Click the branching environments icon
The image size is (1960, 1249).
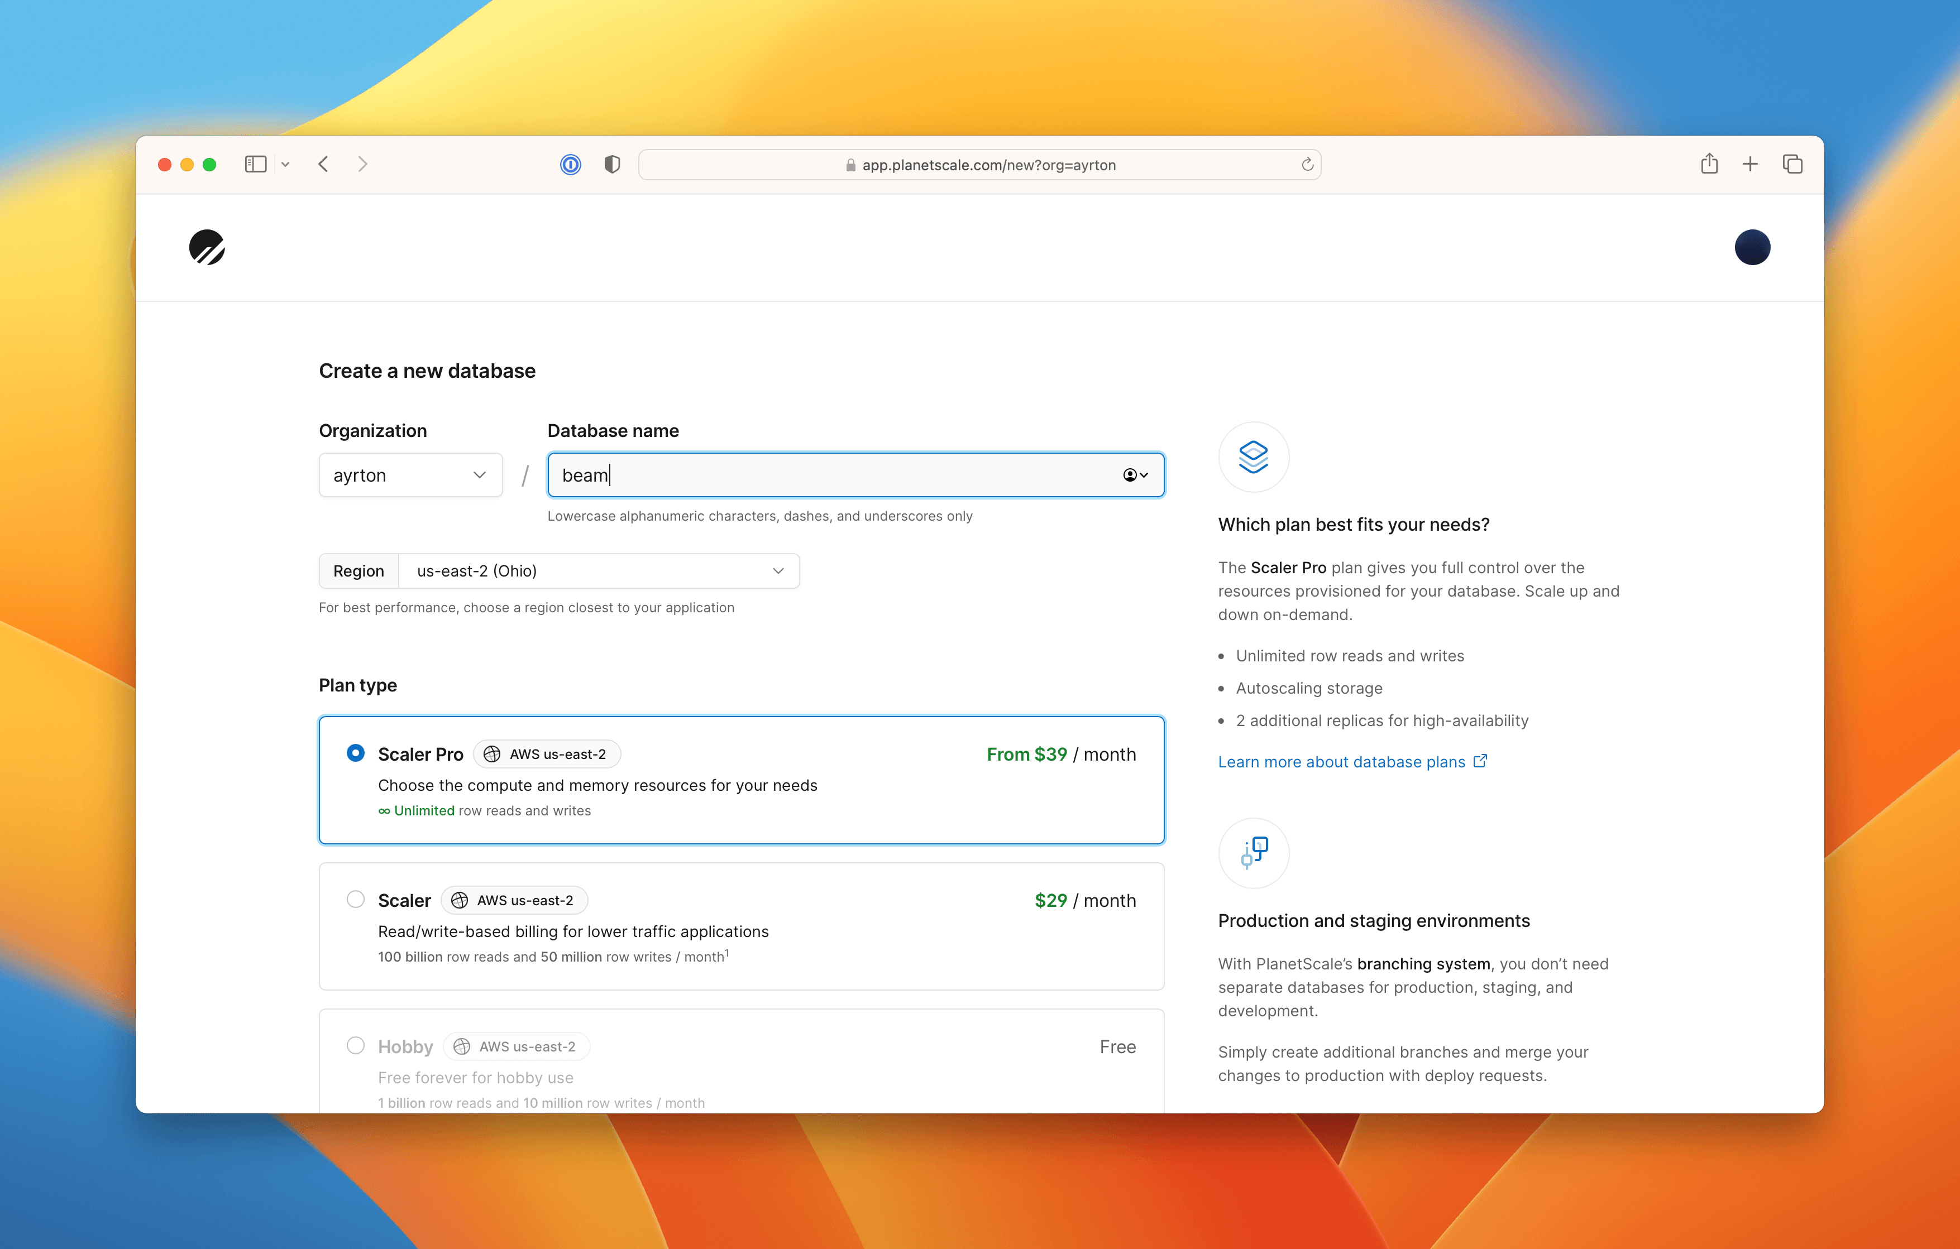pos(1254,853)
